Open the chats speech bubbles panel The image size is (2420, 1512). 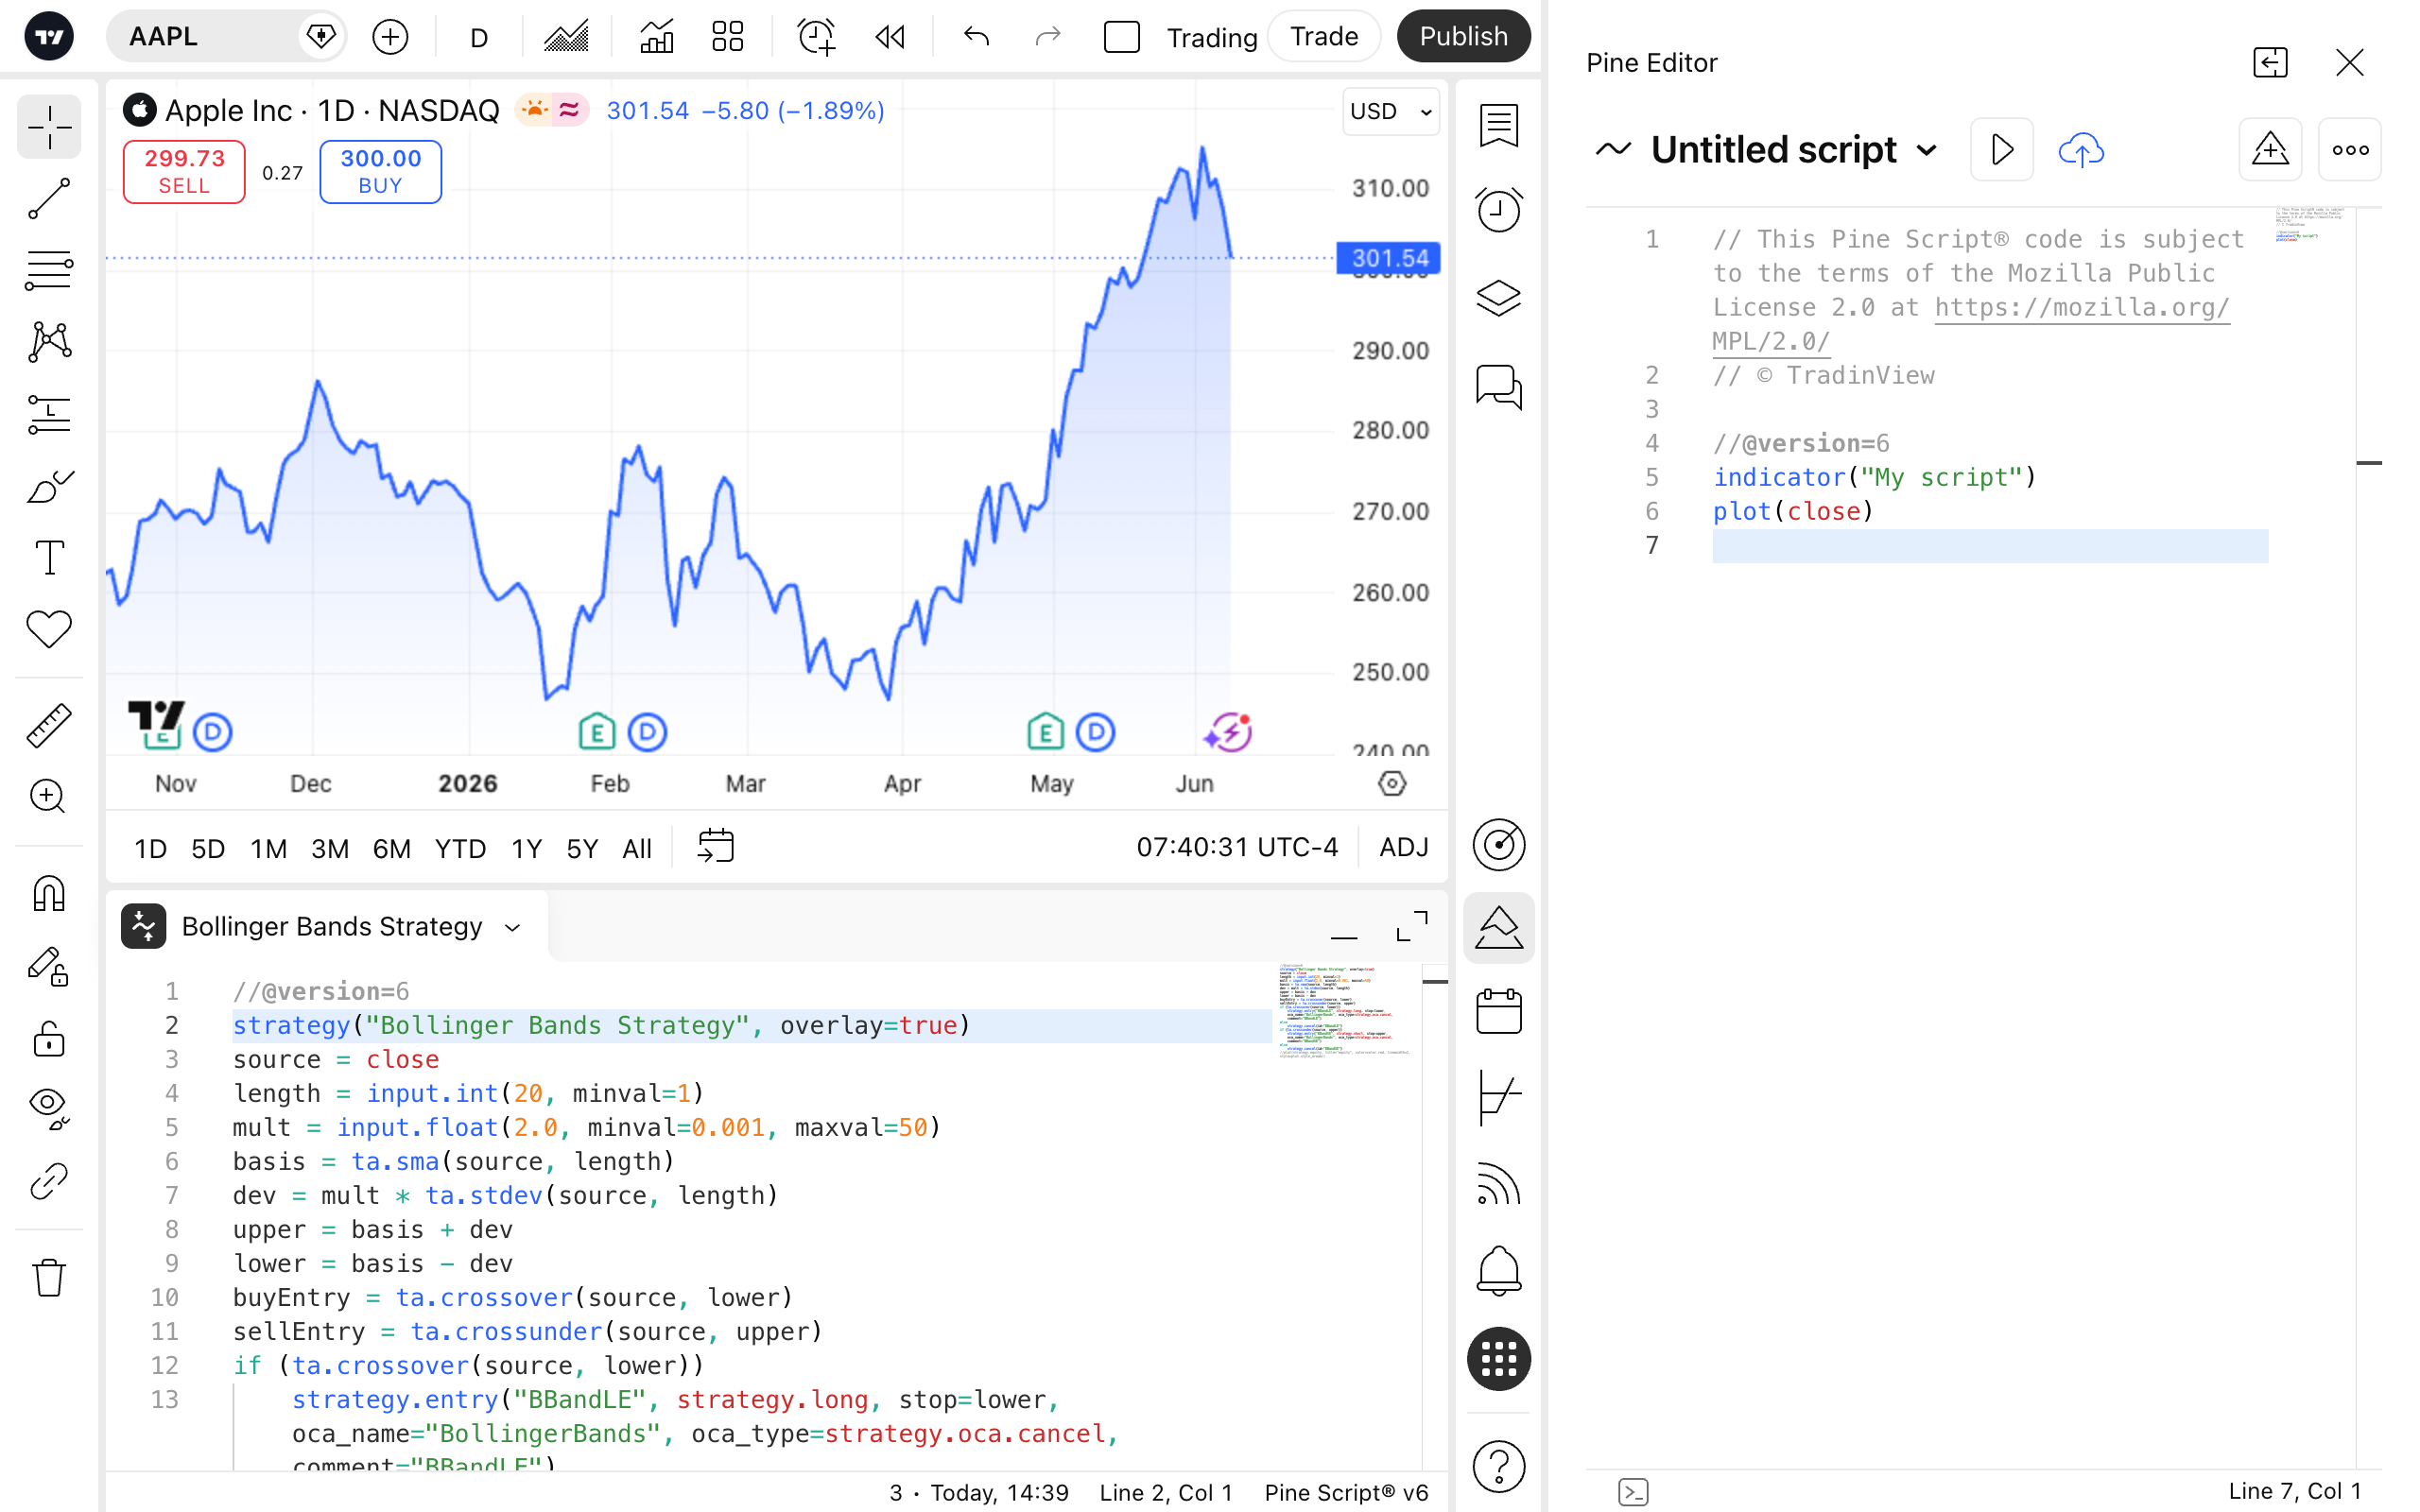1498,386
